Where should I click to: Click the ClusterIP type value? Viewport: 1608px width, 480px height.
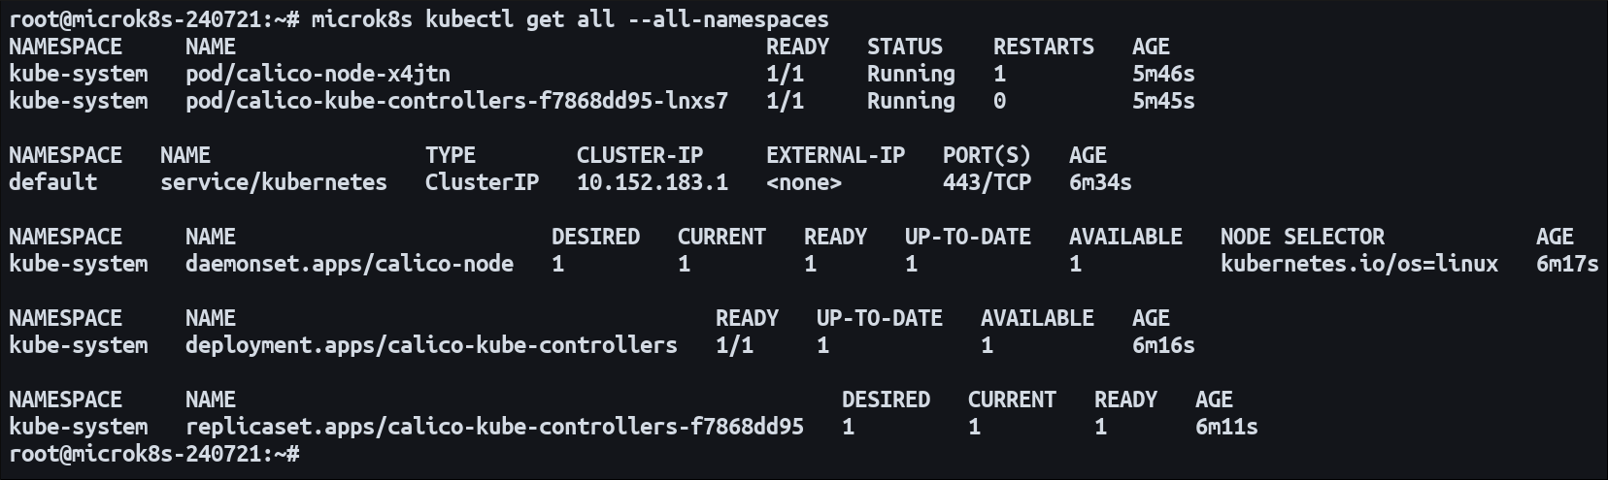(x=482, y=182)
